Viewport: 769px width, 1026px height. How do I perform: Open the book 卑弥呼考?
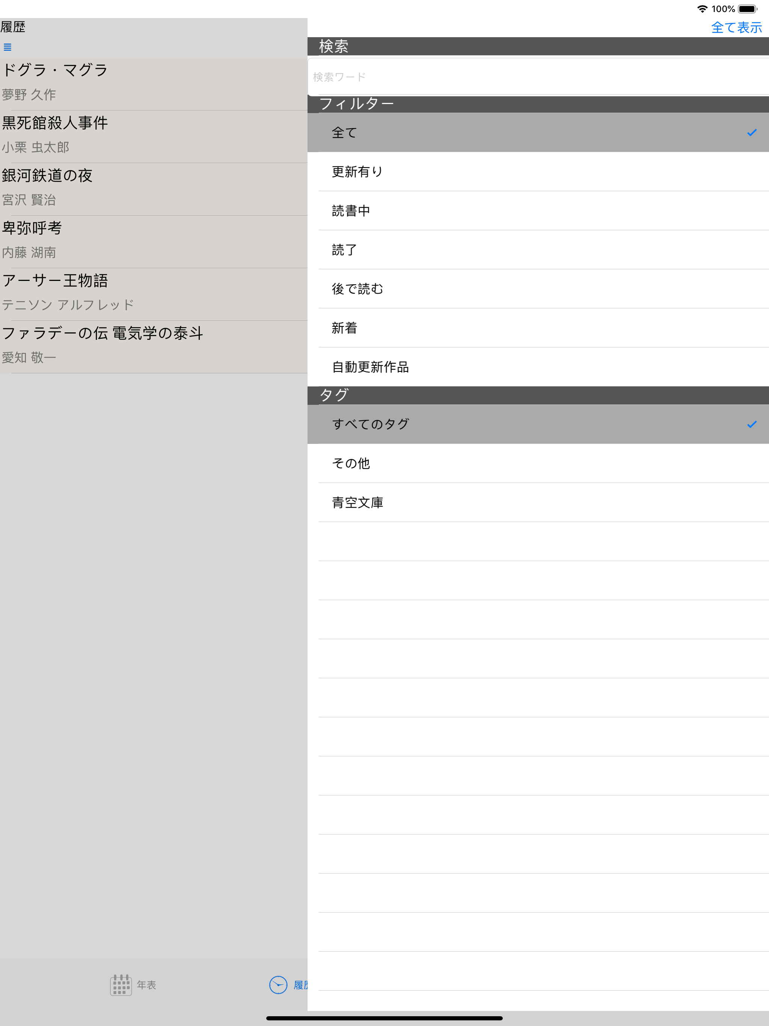click(x=154, y=241)
